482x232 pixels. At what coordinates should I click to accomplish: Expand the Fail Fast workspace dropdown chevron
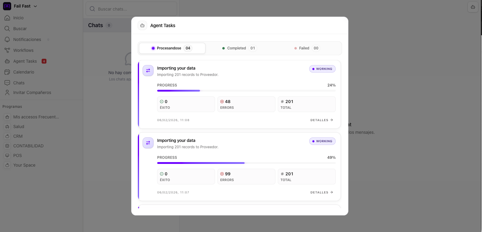(35, 6)
